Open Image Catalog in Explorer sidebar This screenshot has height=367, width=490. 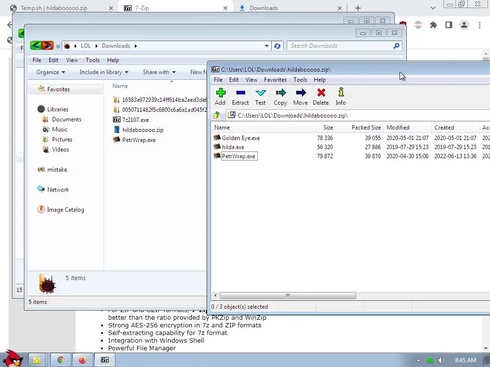(x=65, y=210)
